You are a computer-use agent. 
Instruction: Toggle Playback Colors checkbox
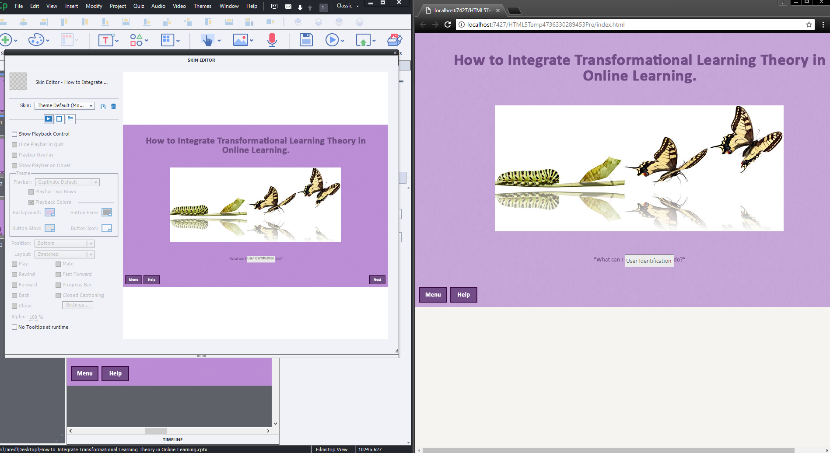point(31,202)
